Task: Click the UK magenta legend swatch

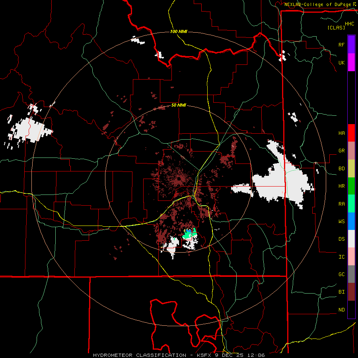Action: coord(351,62)
